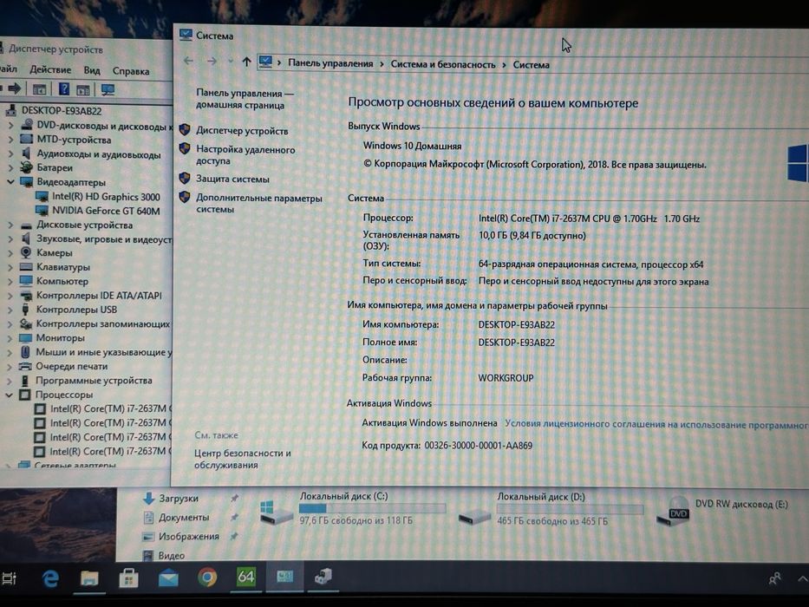Open the Mail app on taskbar
809x607 pixels.
(168, 578)
